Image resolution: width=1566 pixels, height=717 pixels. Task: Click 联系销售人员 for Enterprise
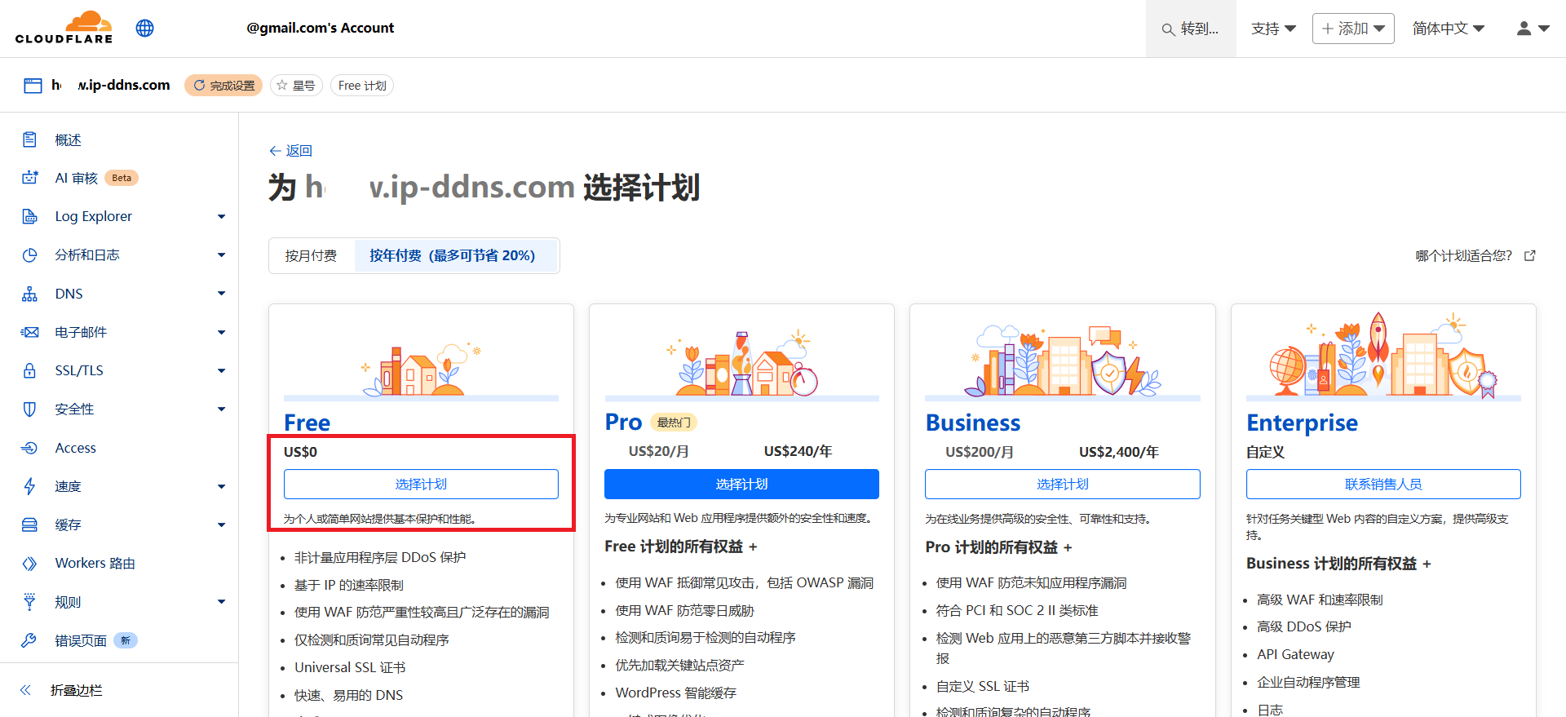pyautogui.click(x=1382, y=484)
